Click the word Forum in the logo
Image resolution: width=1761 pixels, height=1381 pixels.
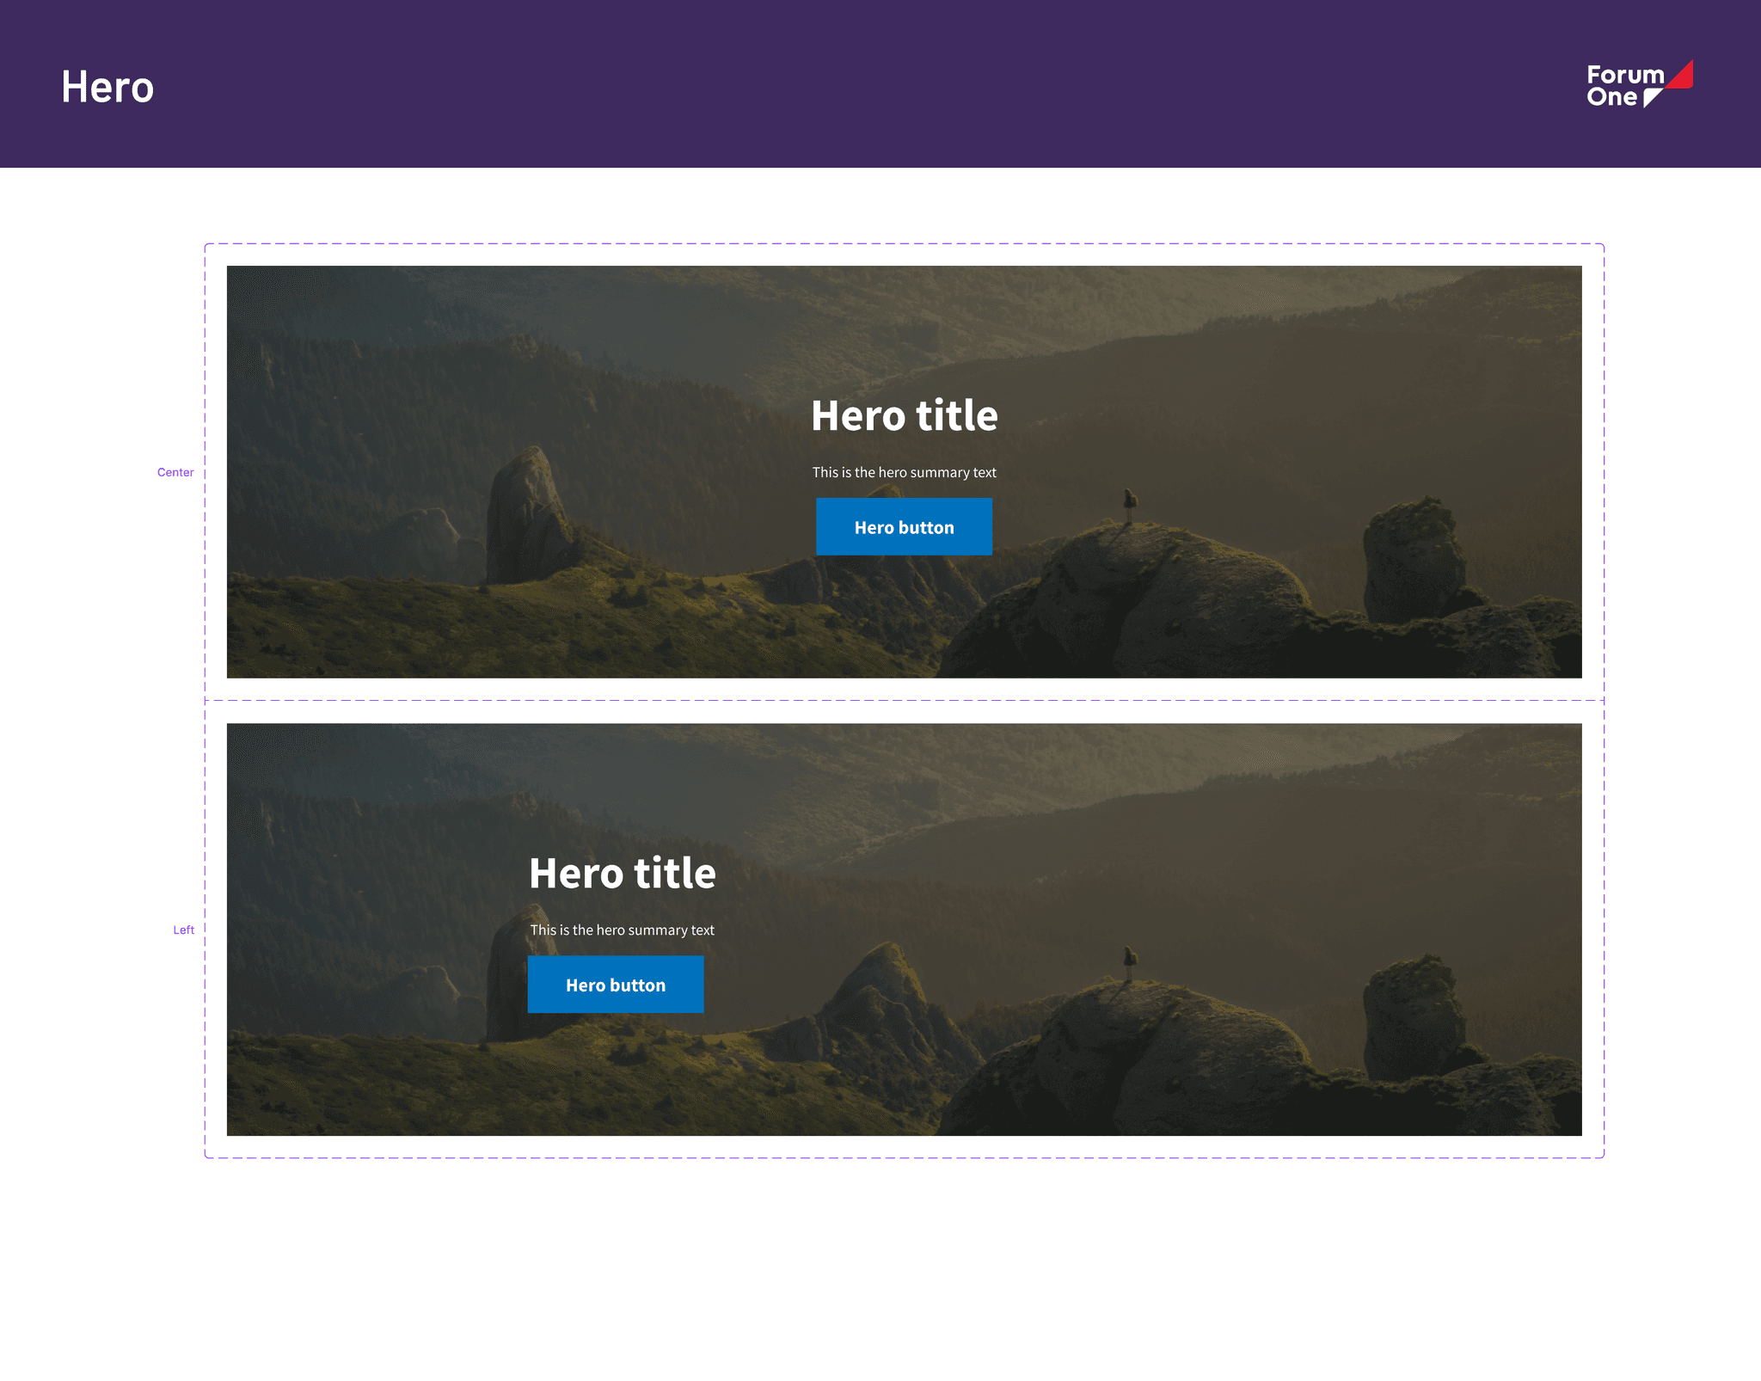coord(1625,75)
